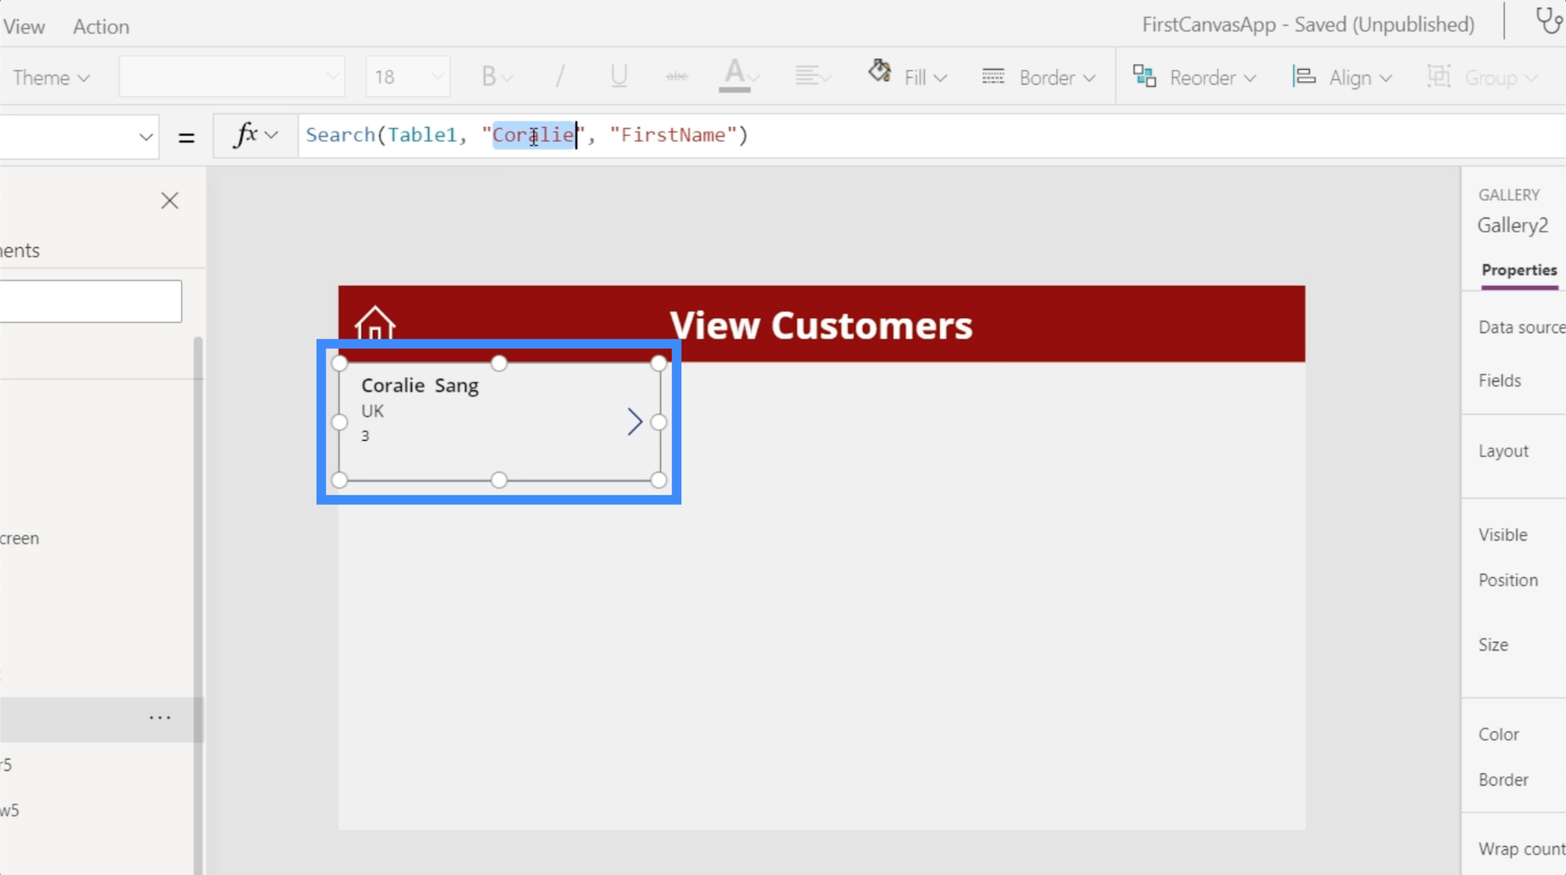Toggle the formula bar expand chevron
The width and height of the screenshot is (1566, 875).
point(272,136)
